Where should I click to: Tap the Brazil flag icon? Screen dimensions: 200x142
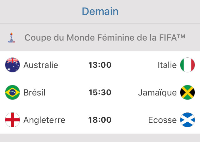[12, 92]
